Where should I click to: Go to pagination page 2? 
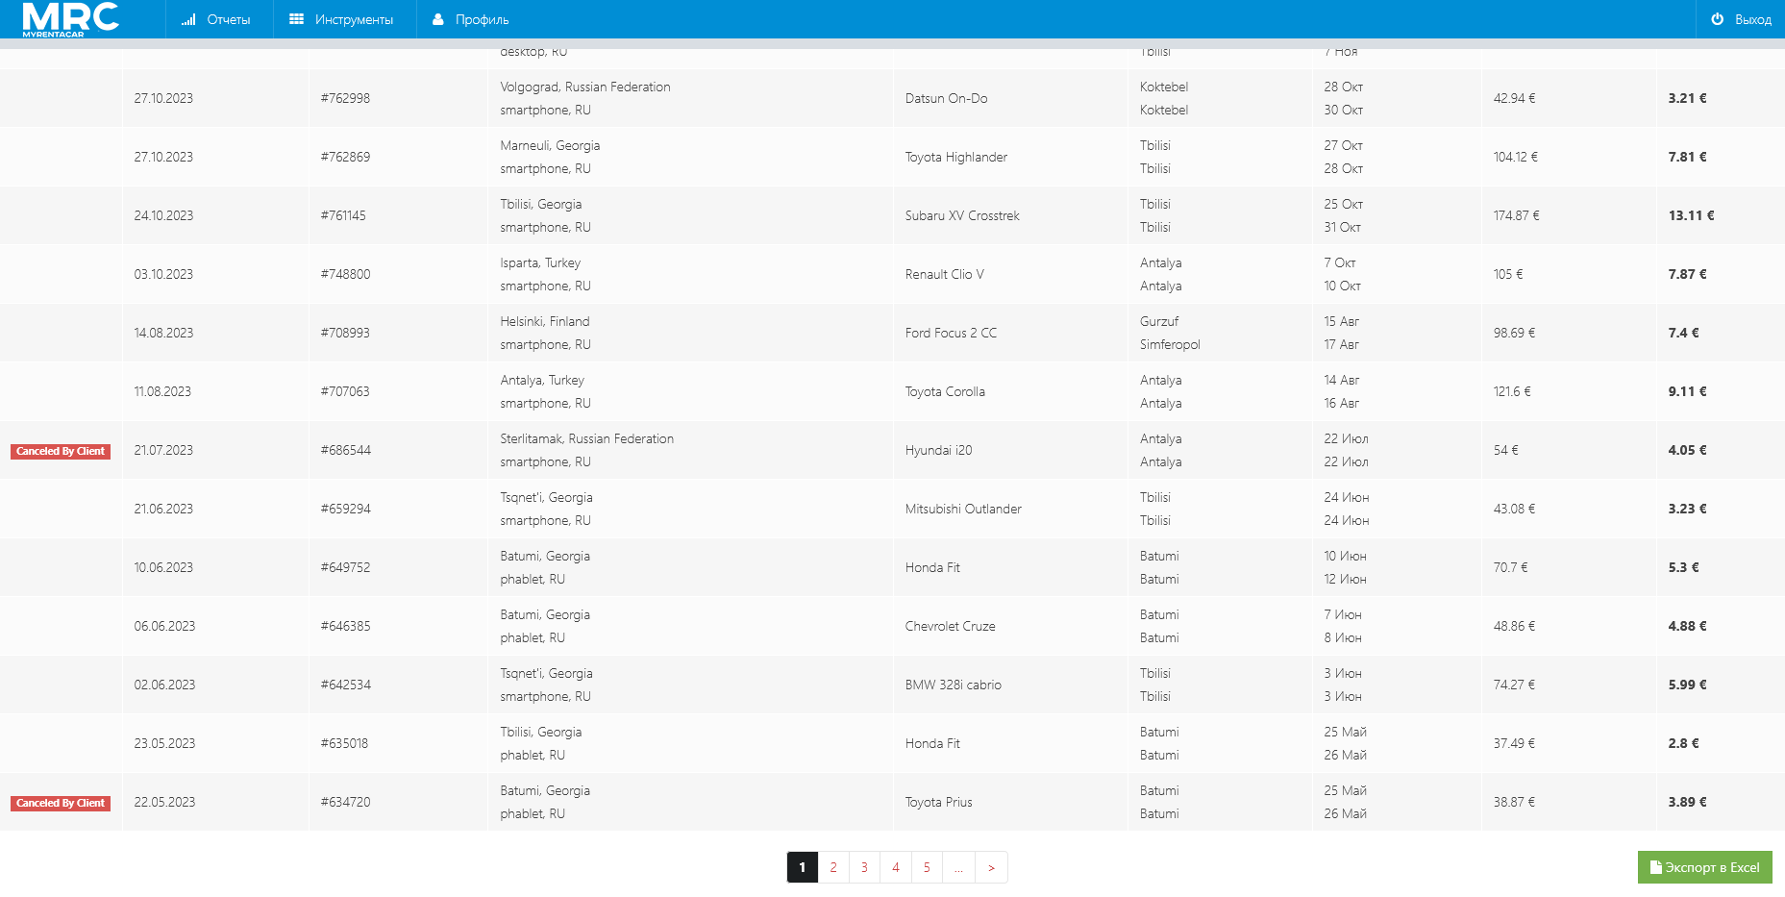coord(833,867)
